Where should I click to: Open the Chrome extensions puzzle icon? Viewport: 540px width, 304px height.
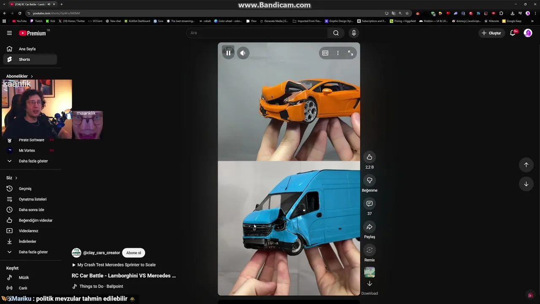pos(501,13)
